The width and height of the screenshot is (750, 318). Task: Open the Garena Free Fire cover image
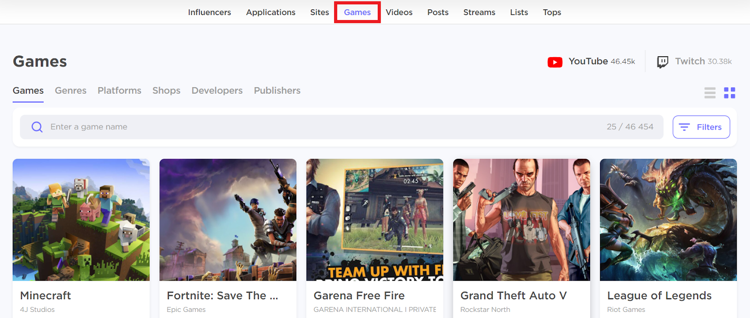[x=375, y=220]
